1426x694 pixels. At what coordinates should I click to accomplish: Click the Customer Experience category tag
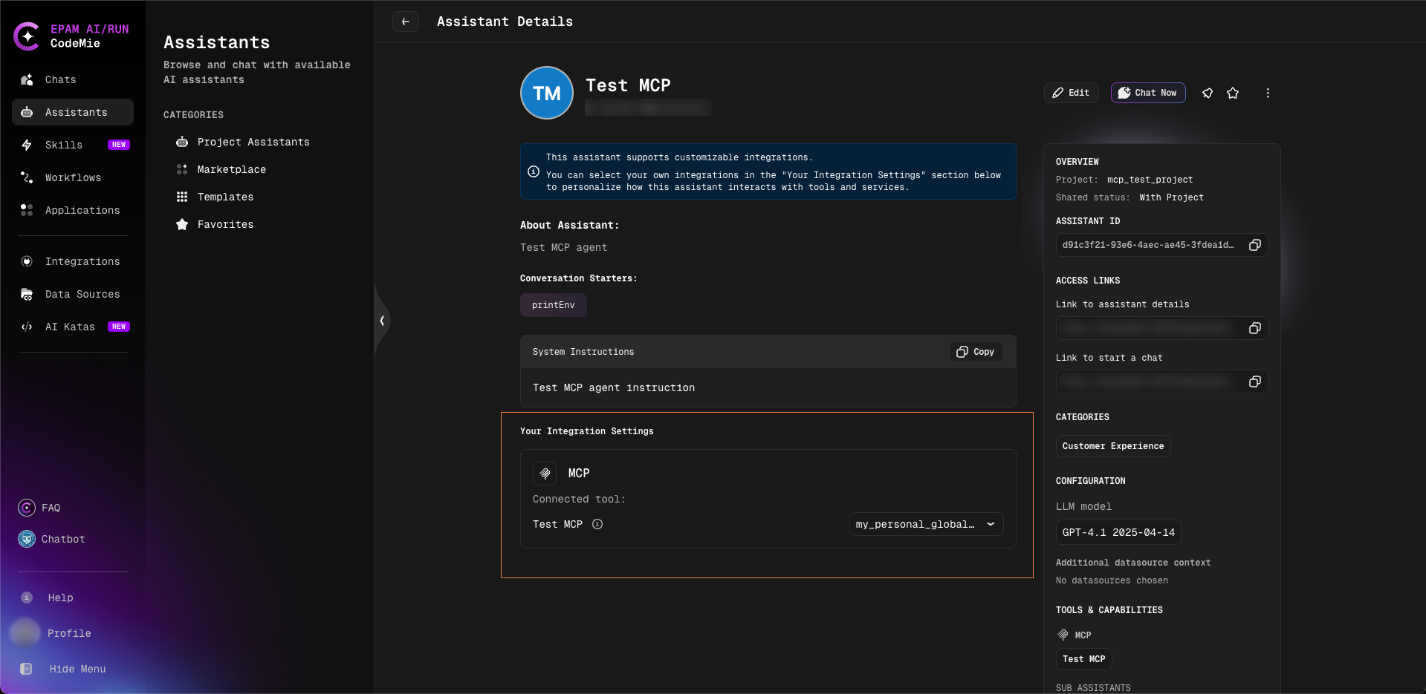coord(1113,446)
